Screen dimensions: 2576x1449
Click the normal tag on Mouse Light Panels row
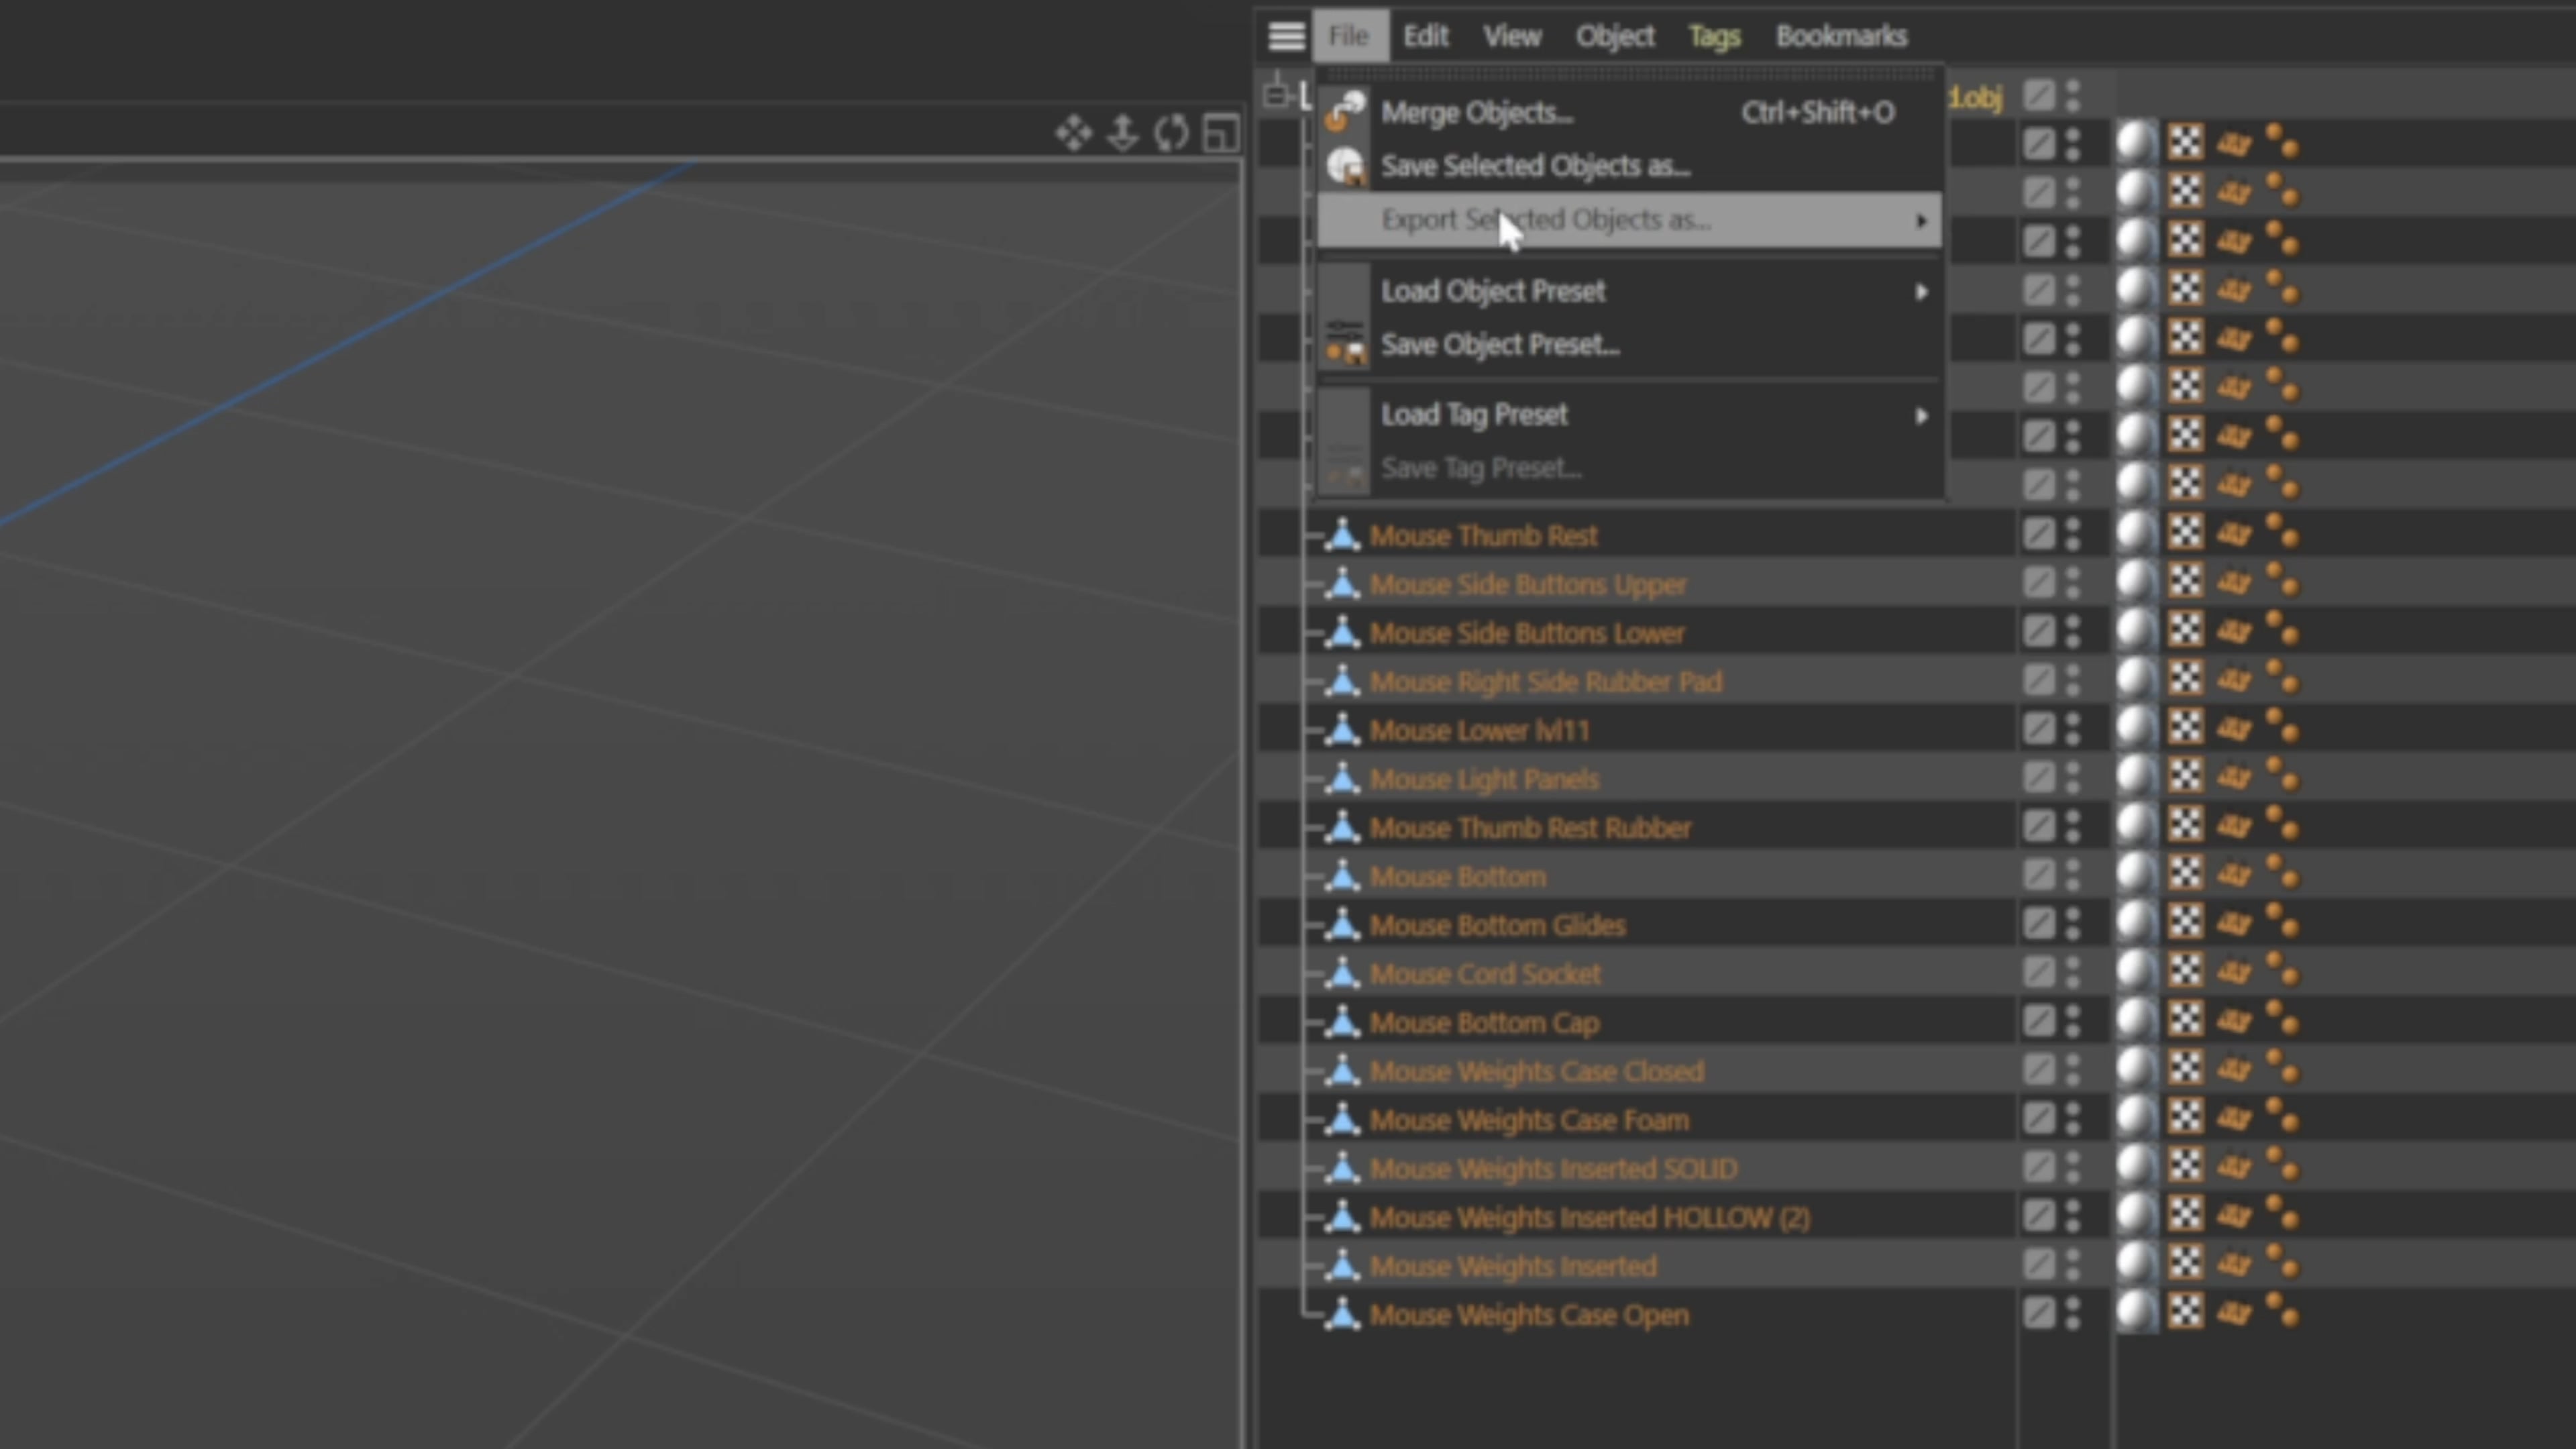point(2234,777)
